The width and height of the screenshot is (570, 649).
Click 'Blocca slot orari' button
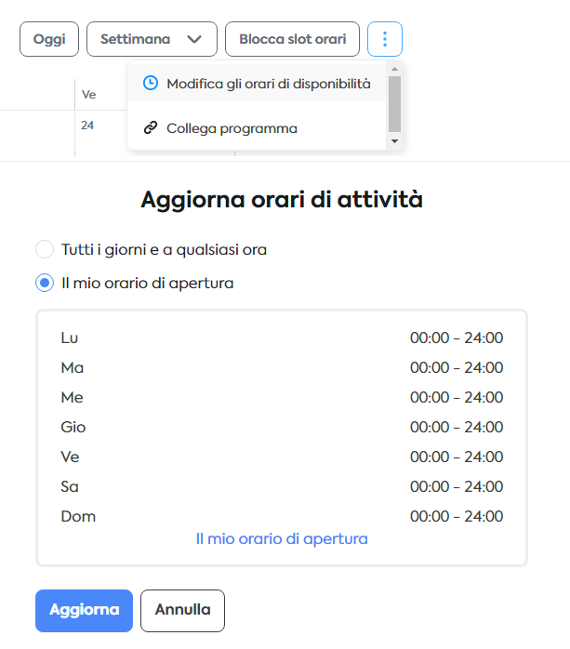(292, 39)
